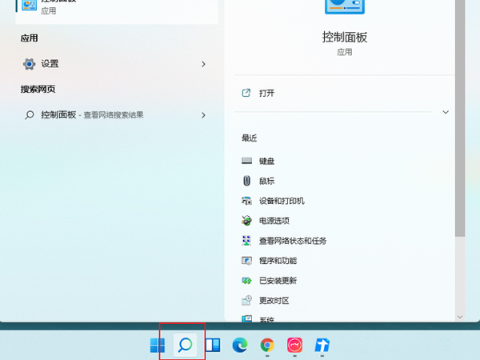Click the large 控制面板 icon in details pane

tap(344, 8)
